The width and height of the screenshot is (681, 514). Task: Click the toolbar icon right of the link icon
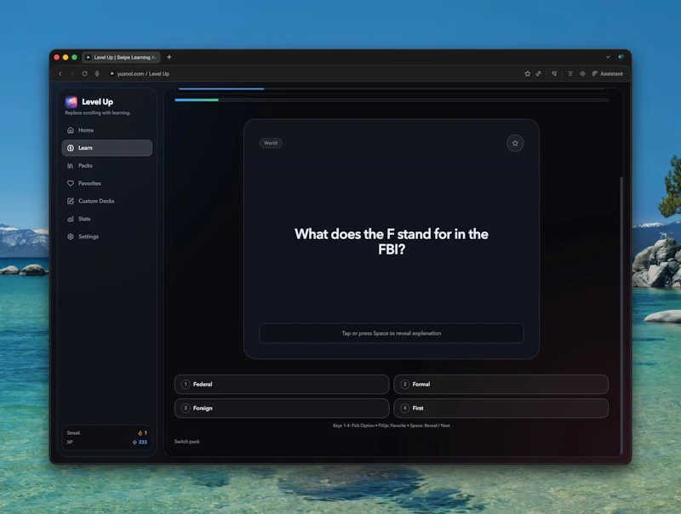point(554,74)
